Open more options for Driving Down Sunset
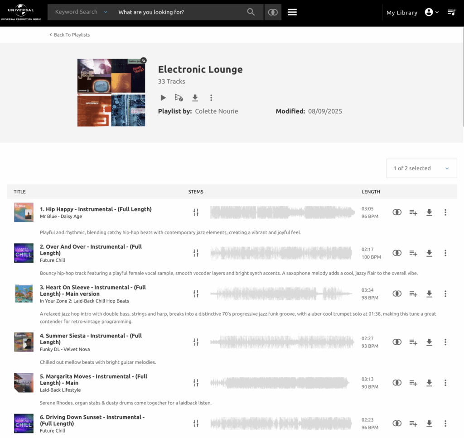 tap(445, 424)
